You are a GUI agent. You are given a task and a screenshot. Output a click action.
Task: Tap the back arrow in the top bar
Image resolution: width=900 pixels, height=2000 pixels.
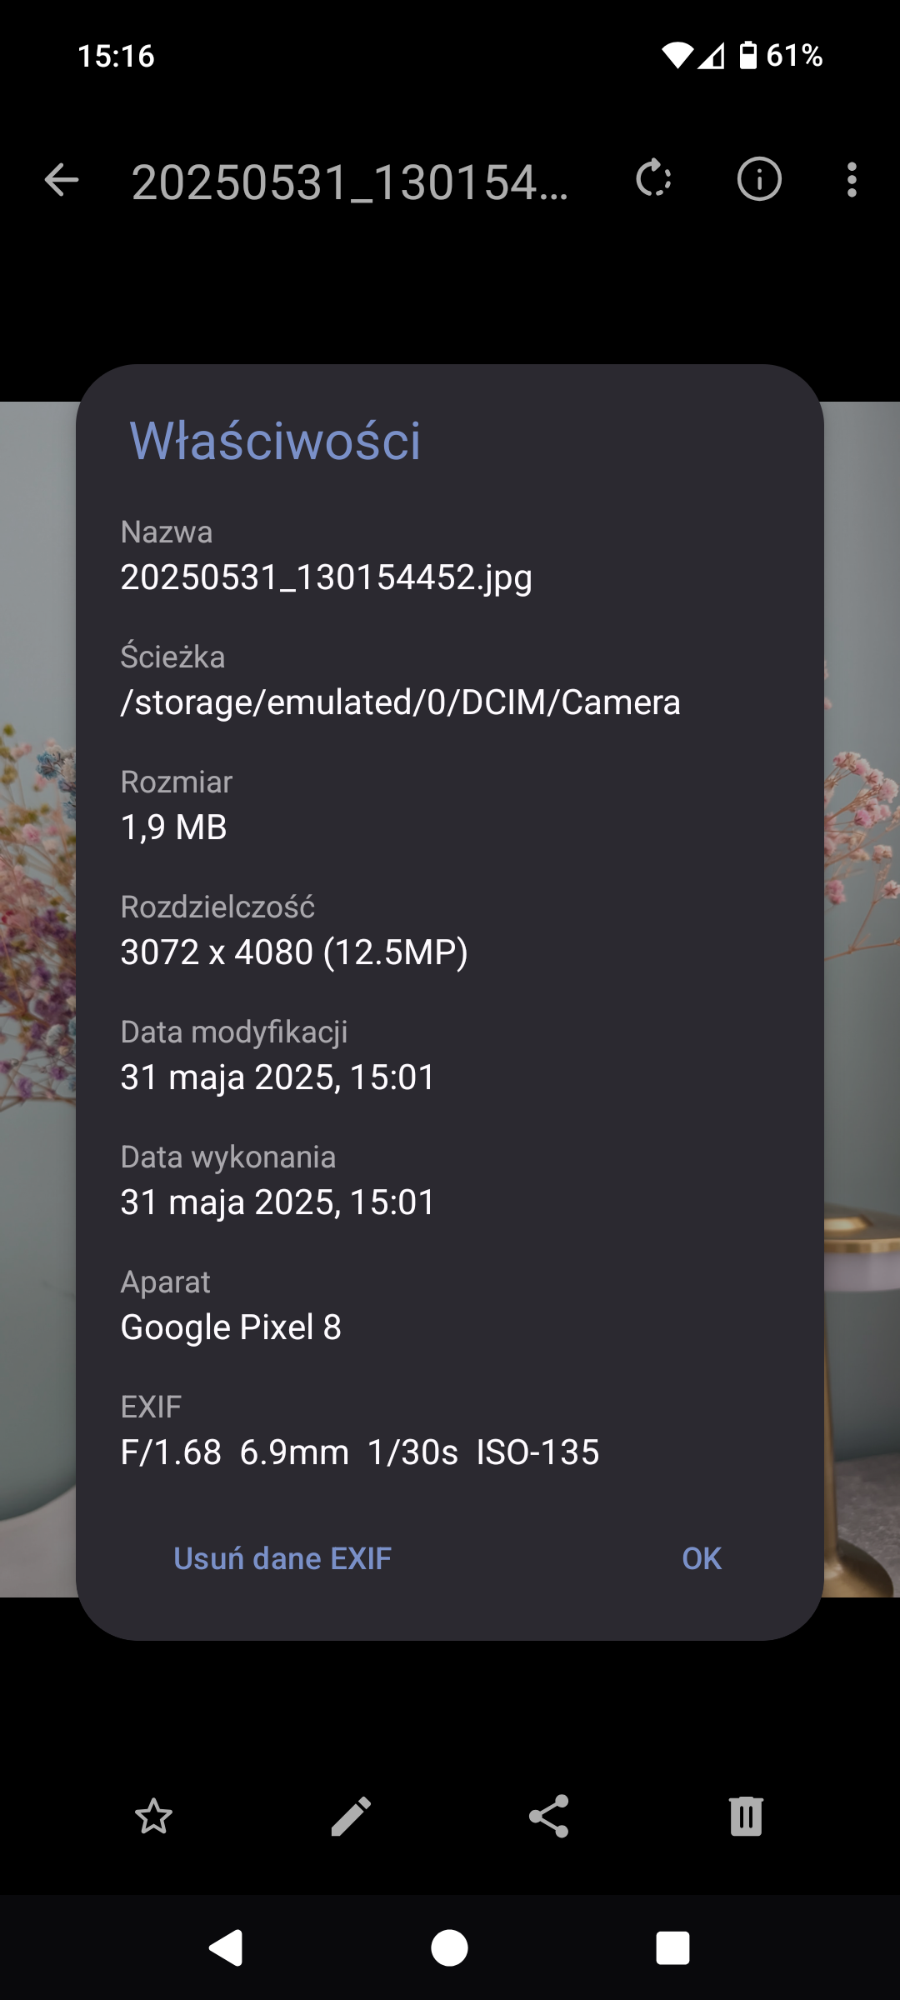click(x=62, y=180)
